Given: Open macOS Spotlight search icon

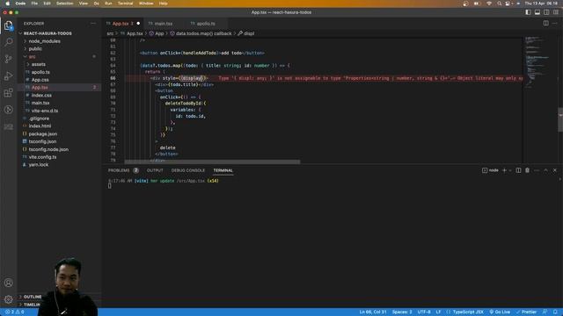Looking at the screenshot, I should (x=499, y=4).
